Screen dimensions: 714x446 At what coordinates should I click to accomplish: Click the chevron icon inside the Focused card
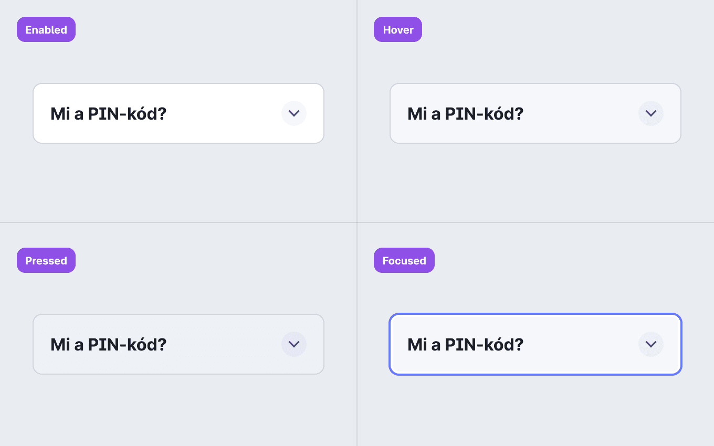[x=651, y=344]
